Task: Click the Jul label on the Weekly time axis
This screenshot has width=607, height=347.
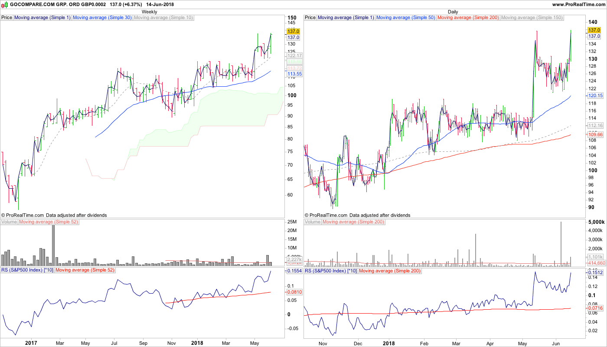Action: 114,343
